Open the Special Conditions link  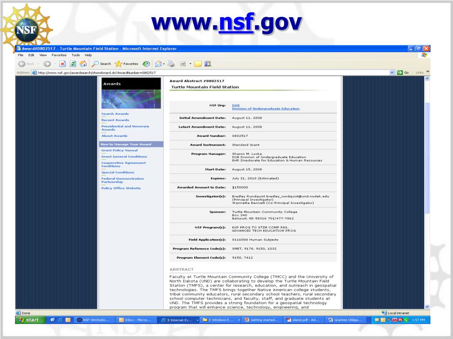(118, 173)
